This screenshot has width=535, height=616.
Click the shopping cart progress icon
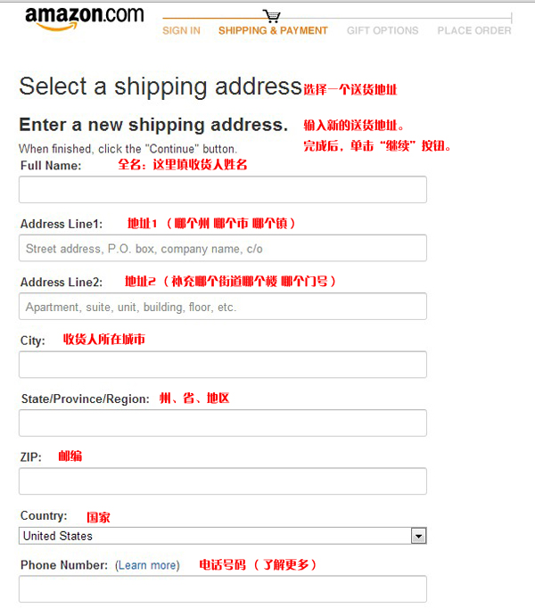(272, 16)
